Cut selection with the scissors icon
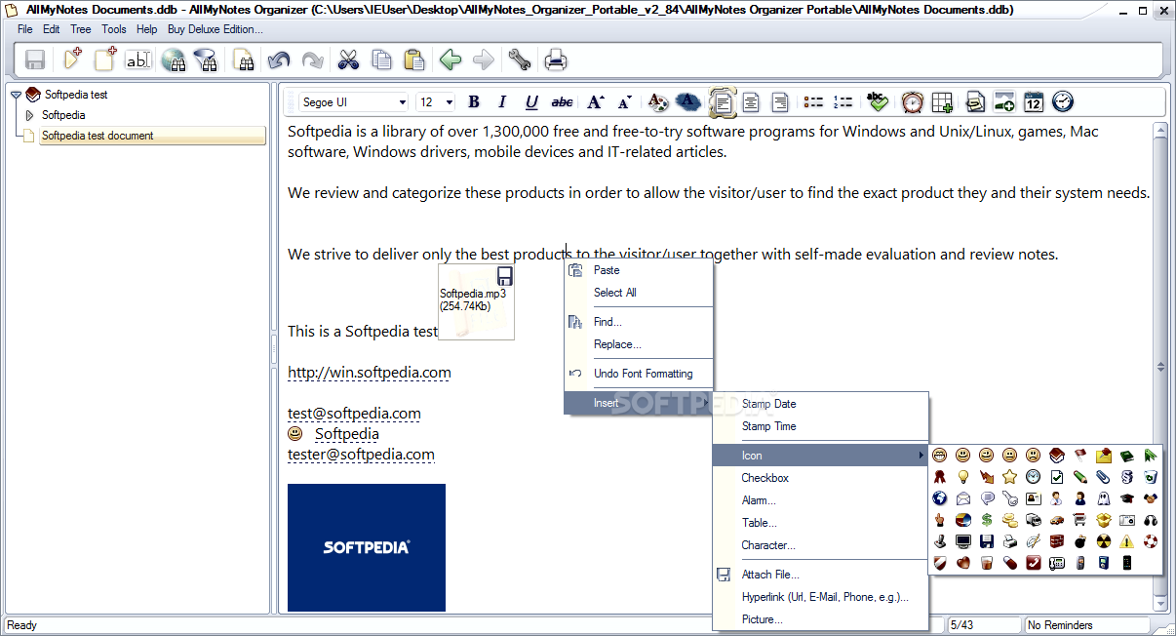The height and width of the screenshot is (636, 1176). 348,60
